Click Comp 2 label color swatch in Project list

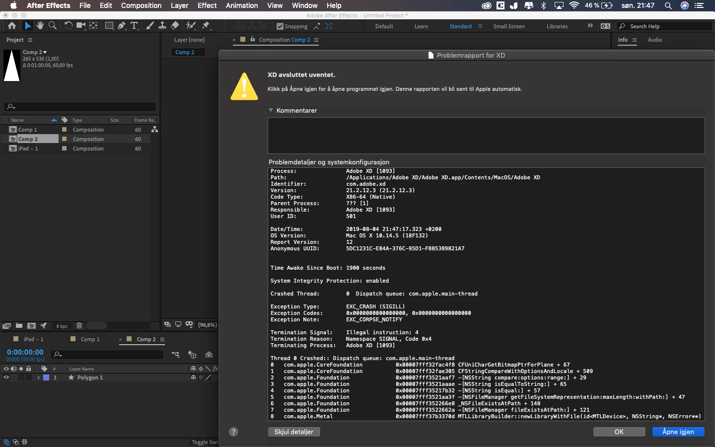click(64, 139)
